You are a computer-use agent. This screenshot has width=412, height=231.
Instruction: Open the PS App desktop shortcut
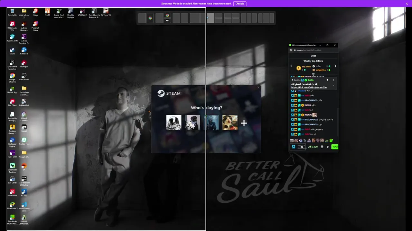(24, 193)
